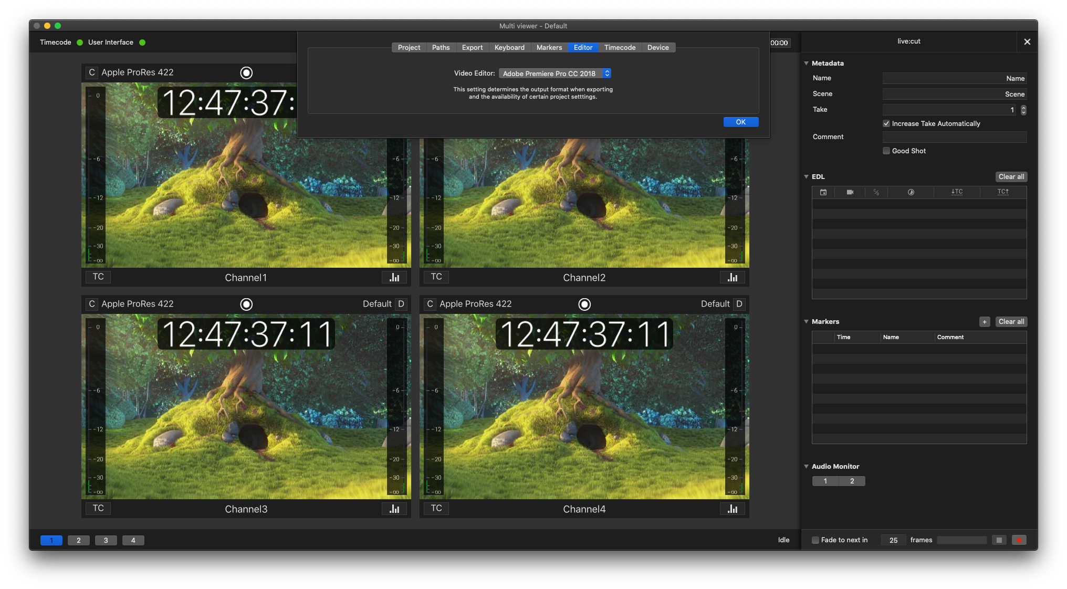1067x589 pixels.
Task: Select the Editor tab
Action: (x=583, y=47)
